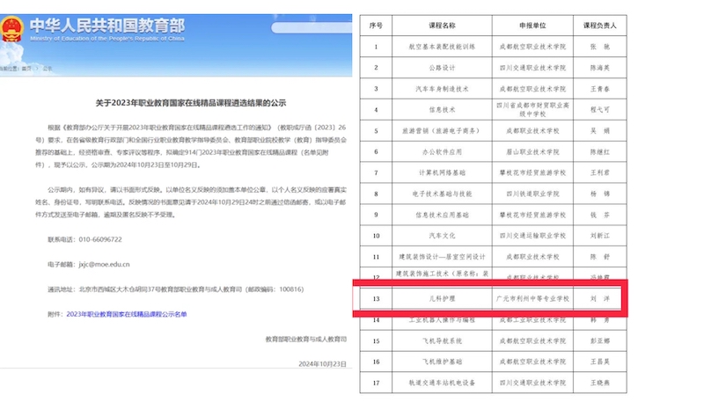Select the 航空基本装配技能训练 course cell

[442, 48]
